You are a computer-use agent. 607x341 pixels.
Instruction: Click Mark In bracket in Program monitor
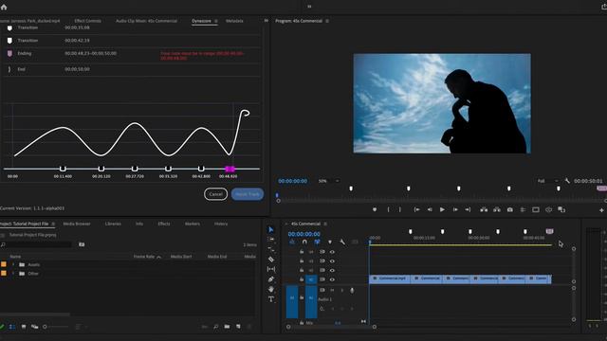[x=388, y=209]
